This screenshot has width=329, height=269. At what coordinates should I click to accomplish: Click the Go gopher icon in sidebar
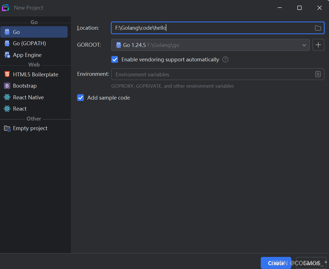pos(7,32)
